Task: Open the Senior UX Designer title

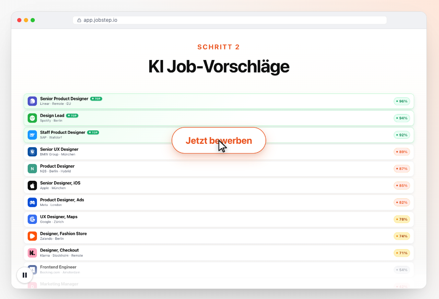Action: (x=59, y=149)
